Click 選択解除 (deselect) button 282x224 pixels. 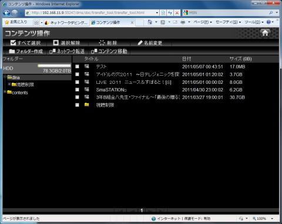pos(66,43)
